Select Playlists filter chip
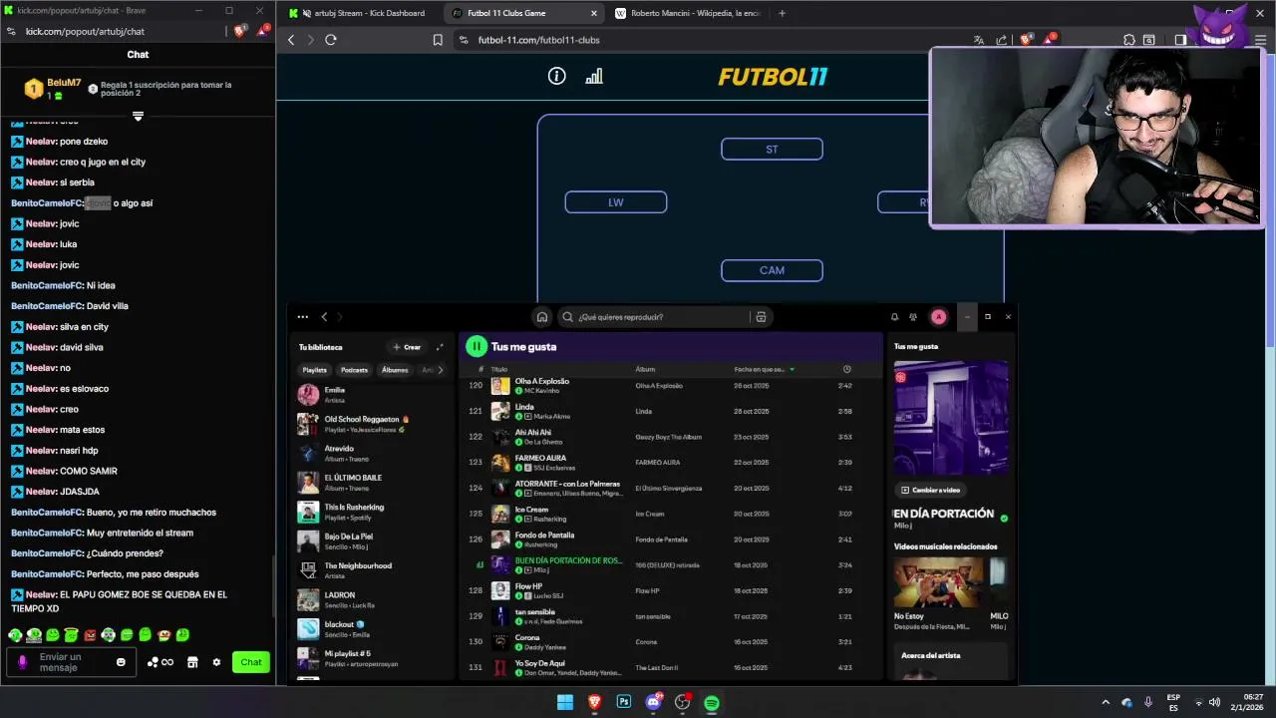Image resolution: width=1276 pixels, height=718 pixels. point(315,370)
